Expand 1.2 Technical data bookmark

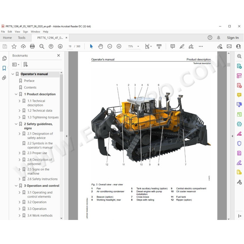pyautogui.click(x=20, y=110)
